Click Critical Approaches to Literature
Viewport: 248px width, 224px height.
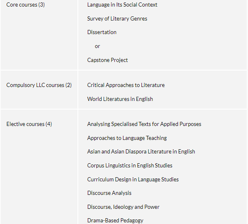point(126,85)
